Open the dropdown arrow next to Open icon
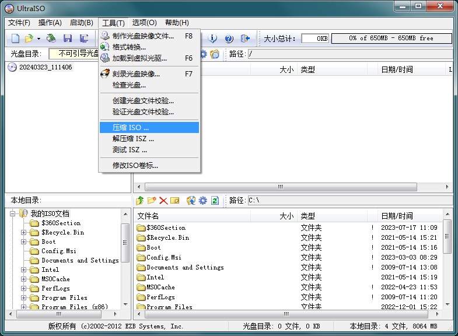The height and width of the screenshot is (336, 458). 39,38
